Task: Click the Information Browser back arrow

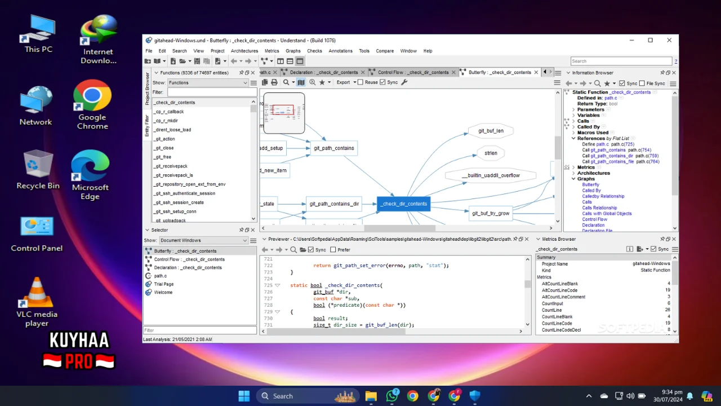Action: point(569,83)
